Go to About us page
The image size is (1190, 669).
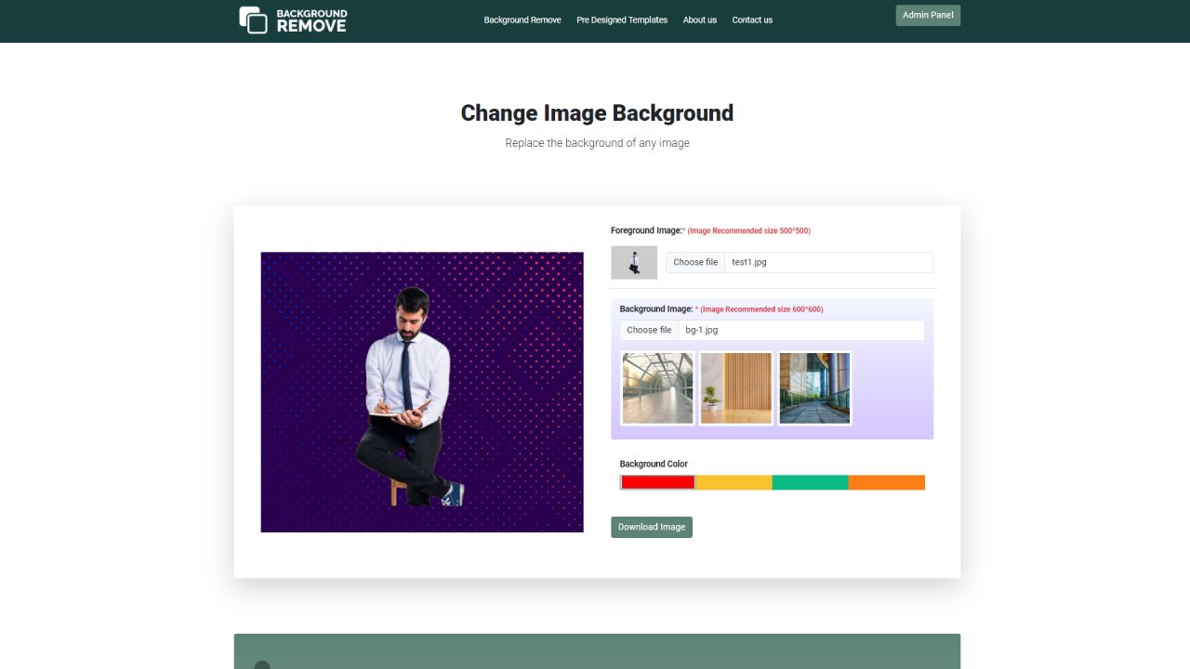(x=700, y=20)
